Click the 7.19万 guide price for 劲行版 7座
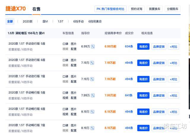This screenshot has height=133, width=190. (85, 79)
